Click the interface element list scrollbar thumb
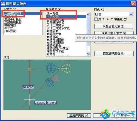137x121 pixels. (x=88, y=31)
